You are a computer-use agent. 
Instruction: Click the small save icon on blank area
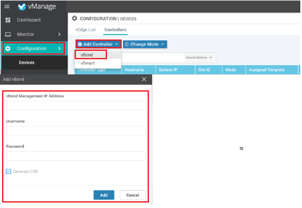241,148
